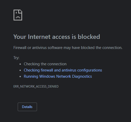This screenshot has width=131, height=122.
Task: Click the word Internet in the heading
Action: click(x=39, y=37)
